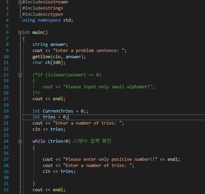Click the opening brace on line 7
Screen dimensions: 205x194
pyautogui.click(x=24, y=39)
